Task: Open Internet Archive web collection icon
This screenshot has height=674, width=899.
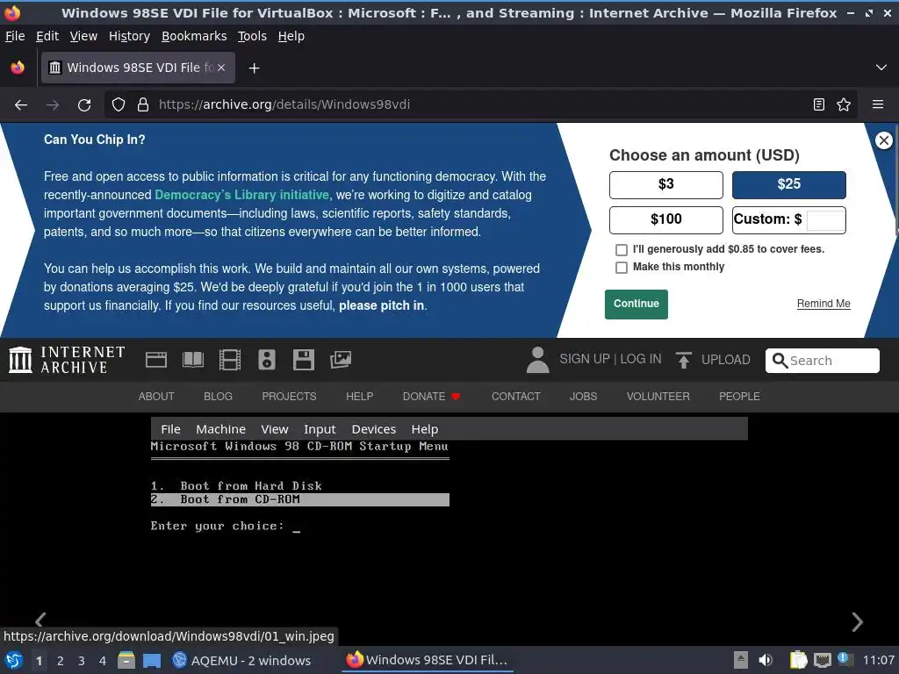Action: click(156, 360)
